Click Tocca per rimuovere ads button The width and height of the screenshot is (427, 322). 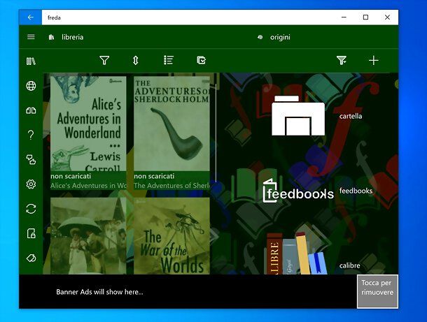coord(377,291)
